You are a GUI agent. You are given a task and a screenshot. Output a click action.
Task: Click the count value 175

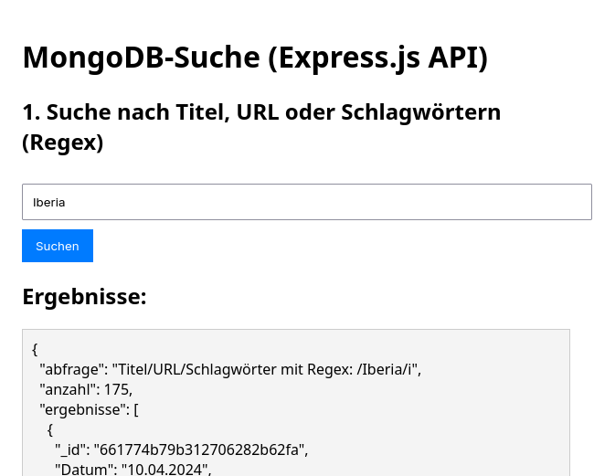pos(117,389)
